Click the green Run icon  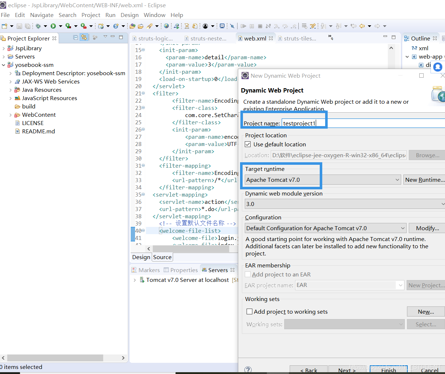click(53, 26)
